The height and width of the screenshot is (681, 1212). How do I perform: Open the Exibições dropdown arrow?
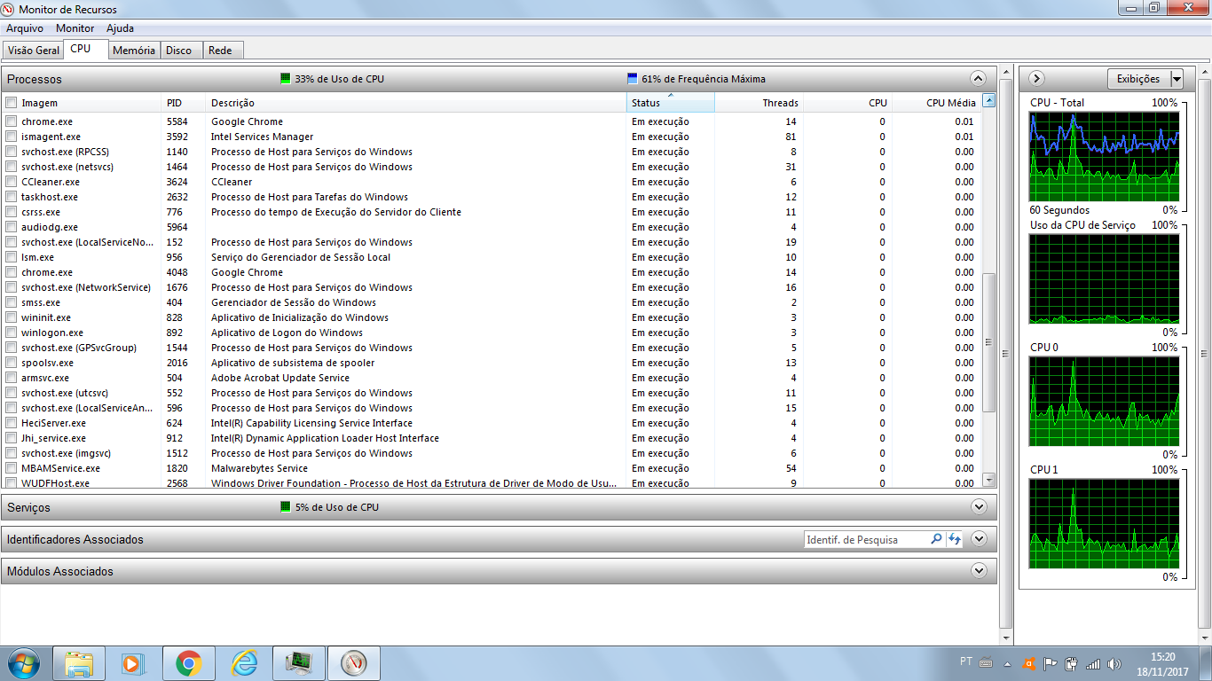point(1177,79)
